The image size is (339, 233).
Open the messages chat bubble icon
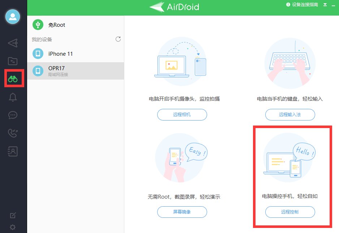pyautogui.click(x=13, y=115)
